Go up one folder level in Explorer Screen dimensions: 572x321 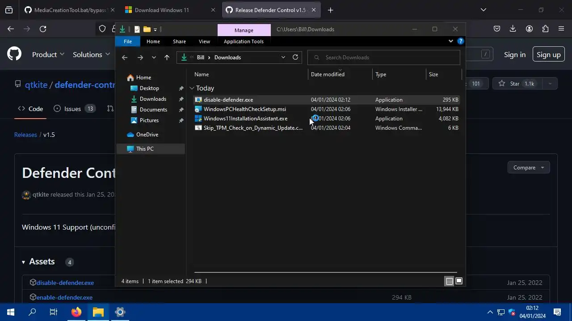pos(167,58)
